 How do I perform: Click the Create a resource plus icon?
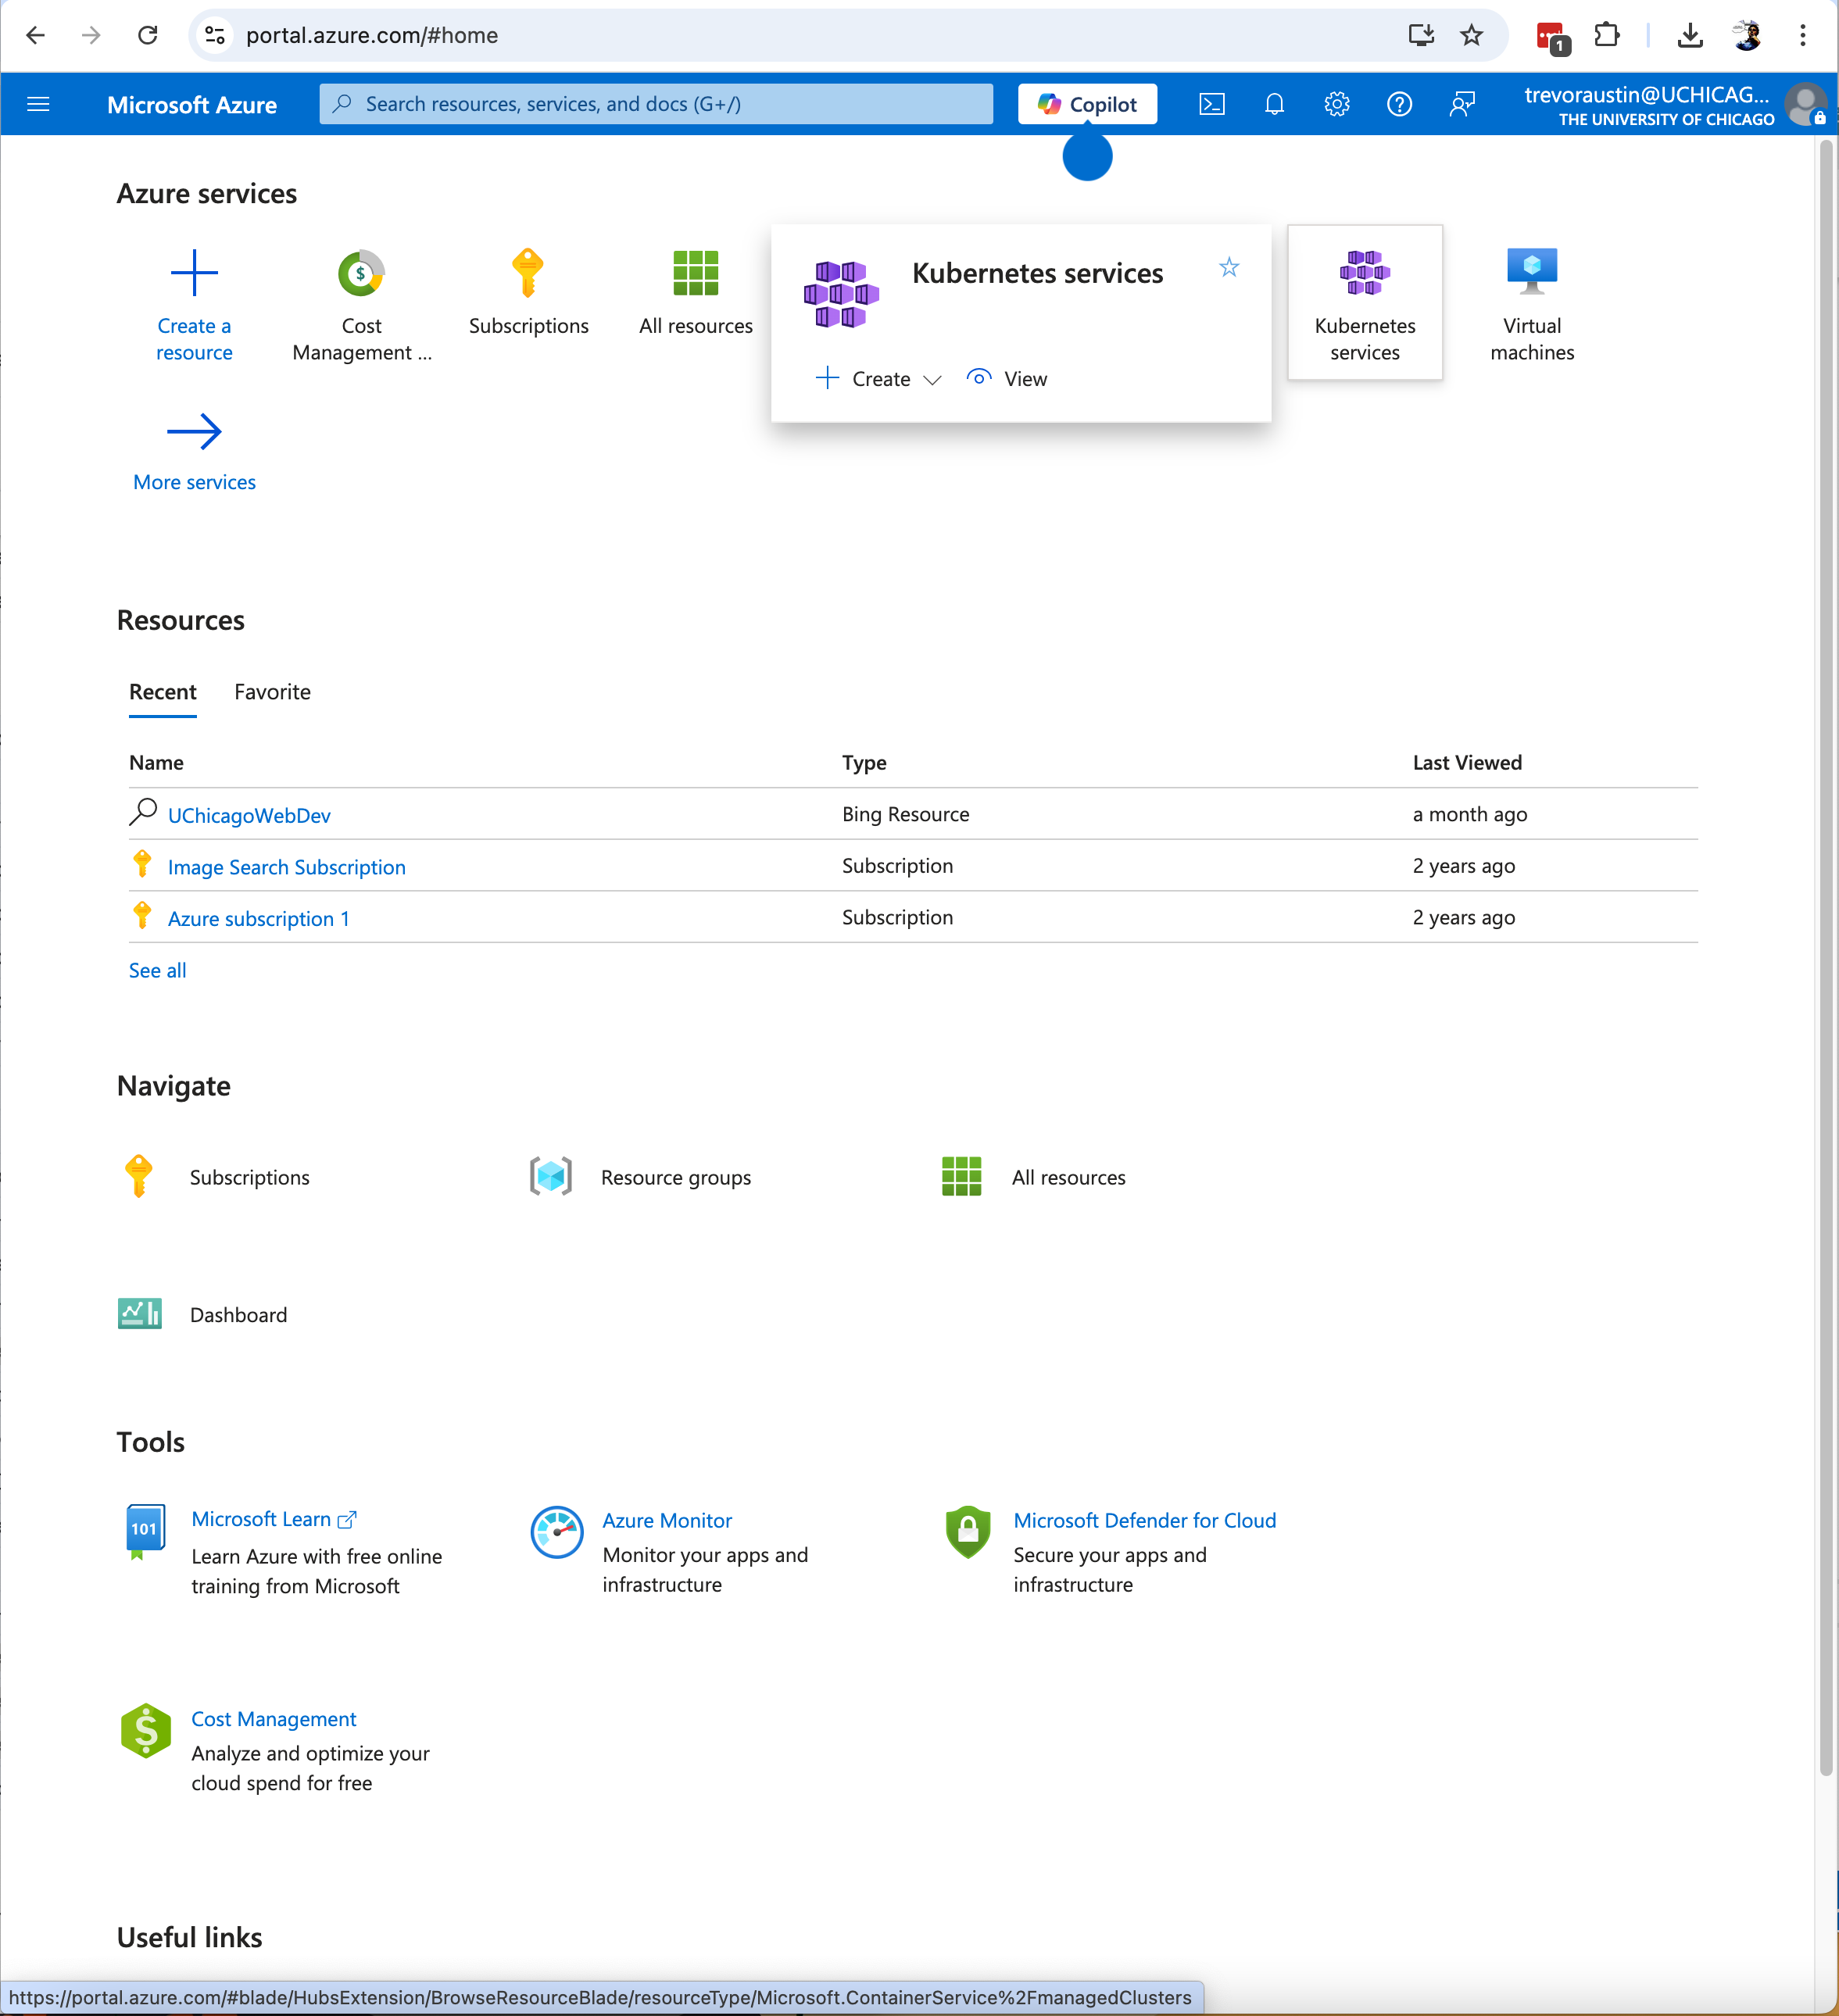pyautogui.click(x=194, y=271)
